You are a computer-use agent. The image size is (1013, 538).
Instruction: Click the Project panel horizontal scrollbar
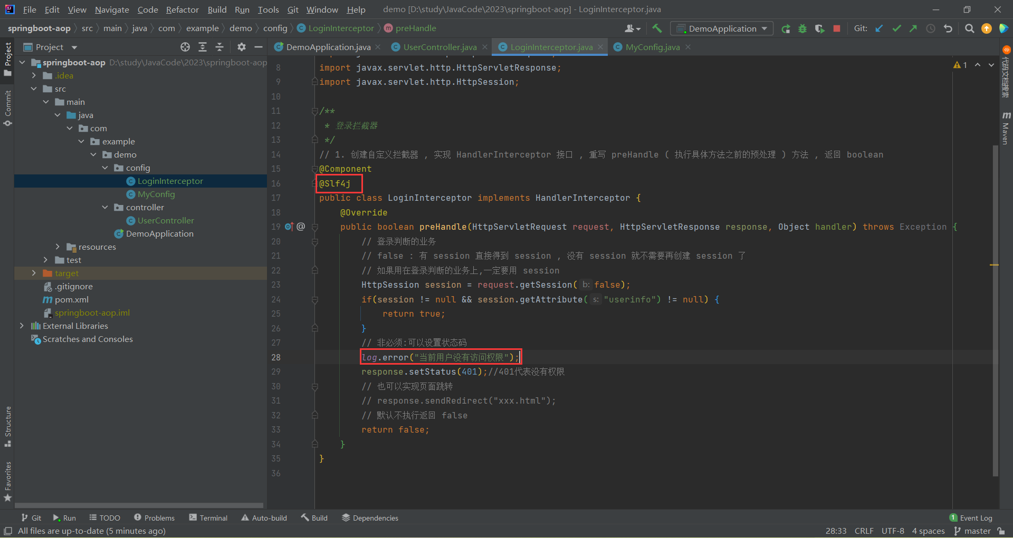click(139, 505)
